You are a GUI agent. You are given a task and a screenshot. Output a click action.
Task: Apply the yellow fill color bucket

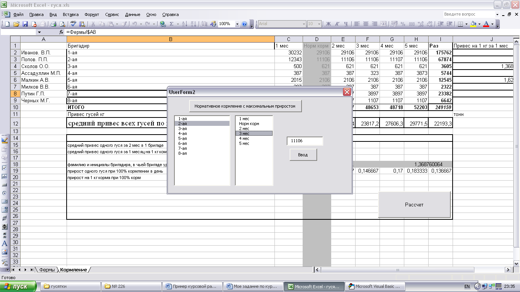473,24
